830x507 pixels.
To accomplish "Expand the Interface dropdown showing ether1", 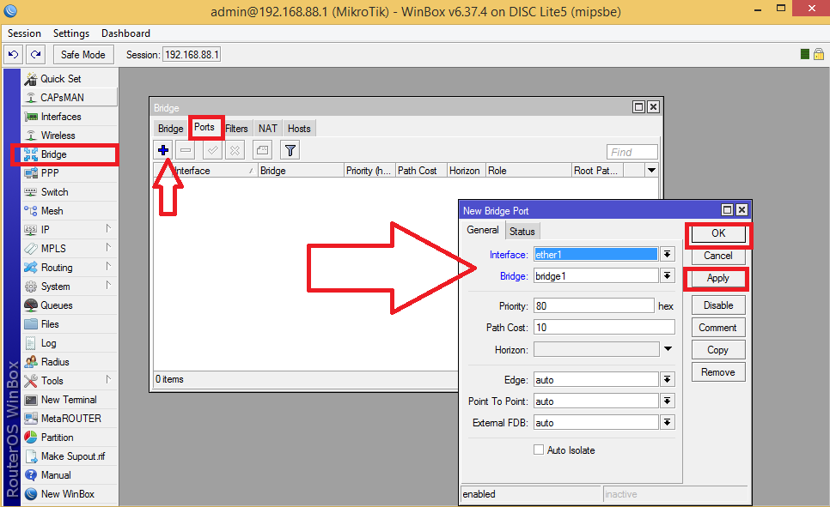I will (667, 255).
